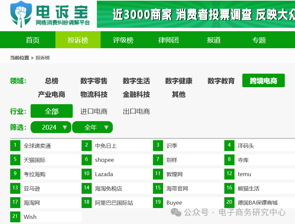The height and width of the screenshot is (224, 295).
Task: Select the 总榜 category filter
Action: point(51,81)
